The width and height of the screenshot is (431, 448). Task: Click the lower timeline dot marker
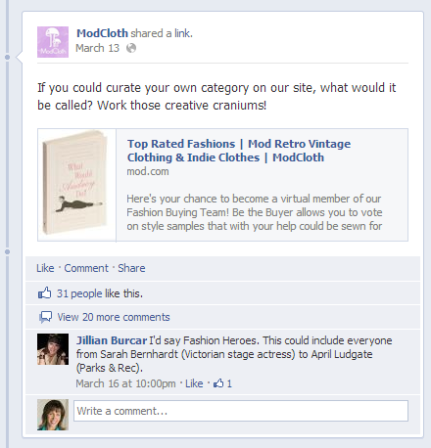[8, 251]
